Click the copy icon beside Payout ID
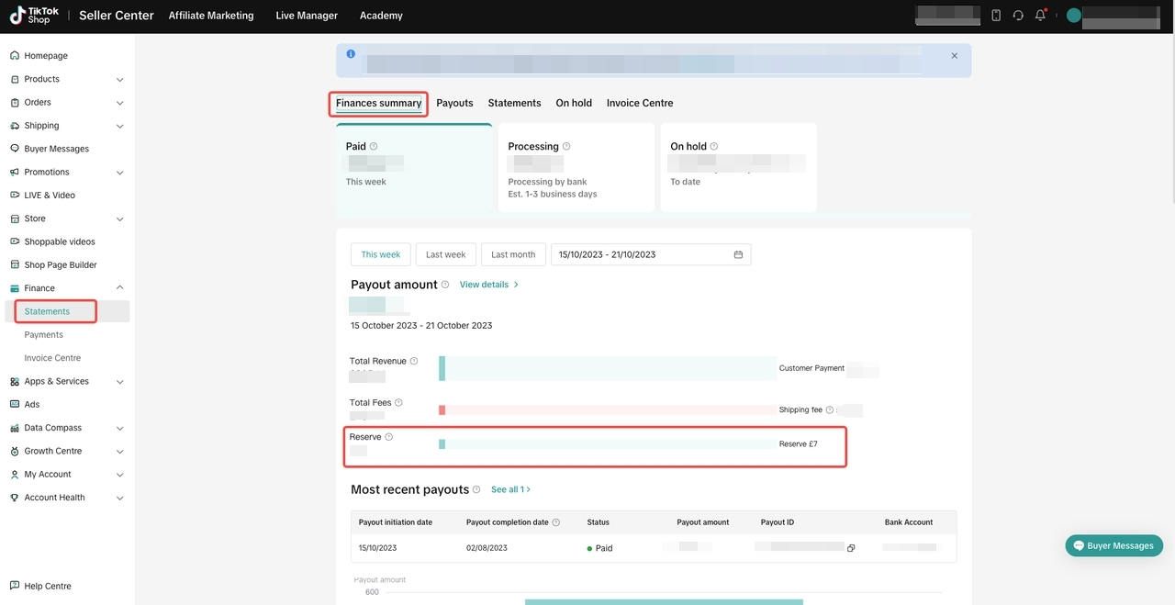Image resolution: width=1175 pixels, height=605 pixels. [851, 548]
